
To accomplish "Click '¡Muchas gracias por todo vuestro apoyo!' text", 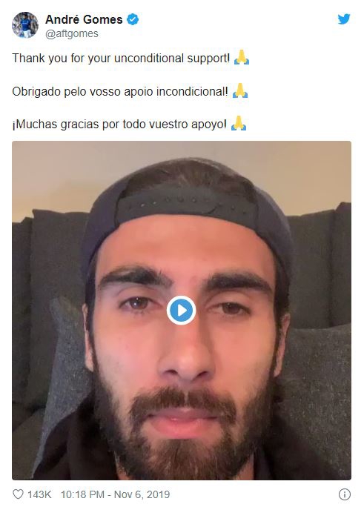I will click(x=119, y=125).
